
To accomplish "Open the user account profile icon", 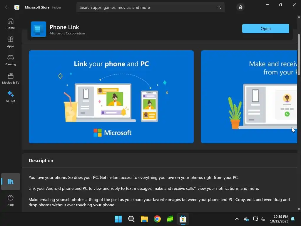I will [240, 7].
